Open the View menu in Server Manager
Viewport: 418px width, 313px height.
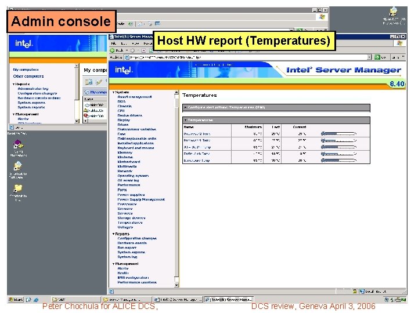pyautogui.click(x=135, y=43)
